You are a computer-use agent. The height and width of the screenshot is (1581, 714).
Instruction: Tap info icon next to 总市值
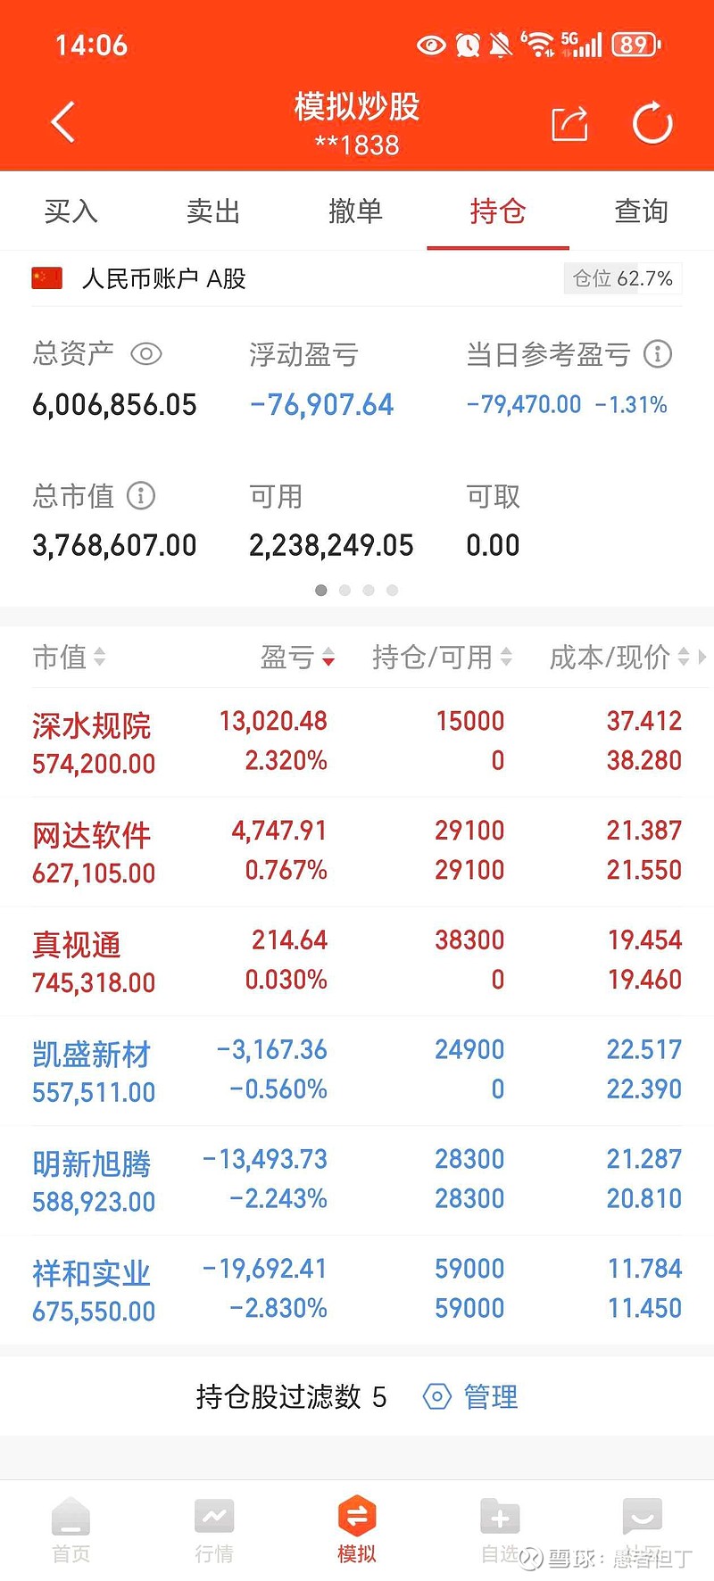[141, 495]
